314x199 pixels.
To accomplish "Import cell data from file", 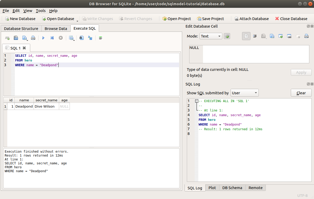I will coord(264,36).
